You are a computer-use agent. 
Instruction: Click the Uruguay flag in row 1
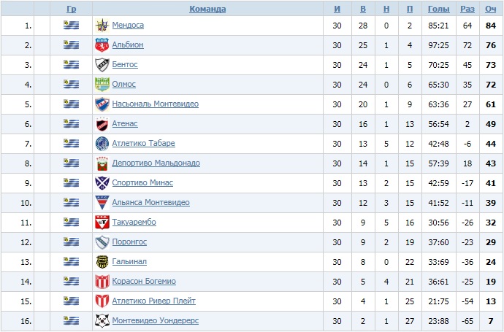71,26
